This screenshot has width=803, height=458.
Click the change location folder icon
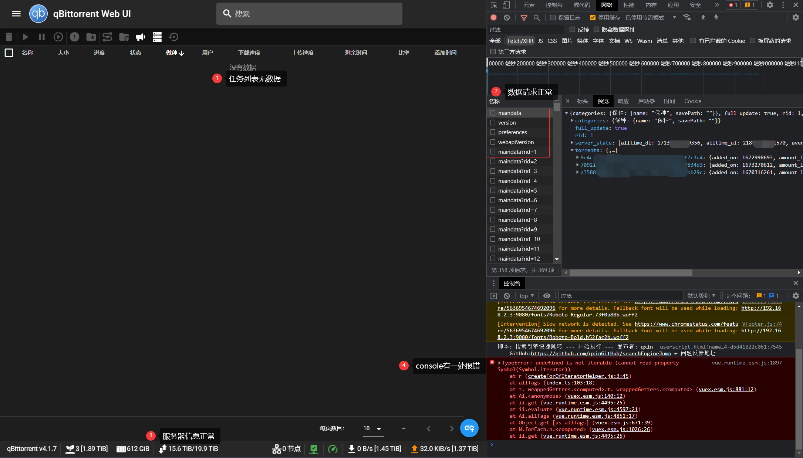[x=124, y=37]
